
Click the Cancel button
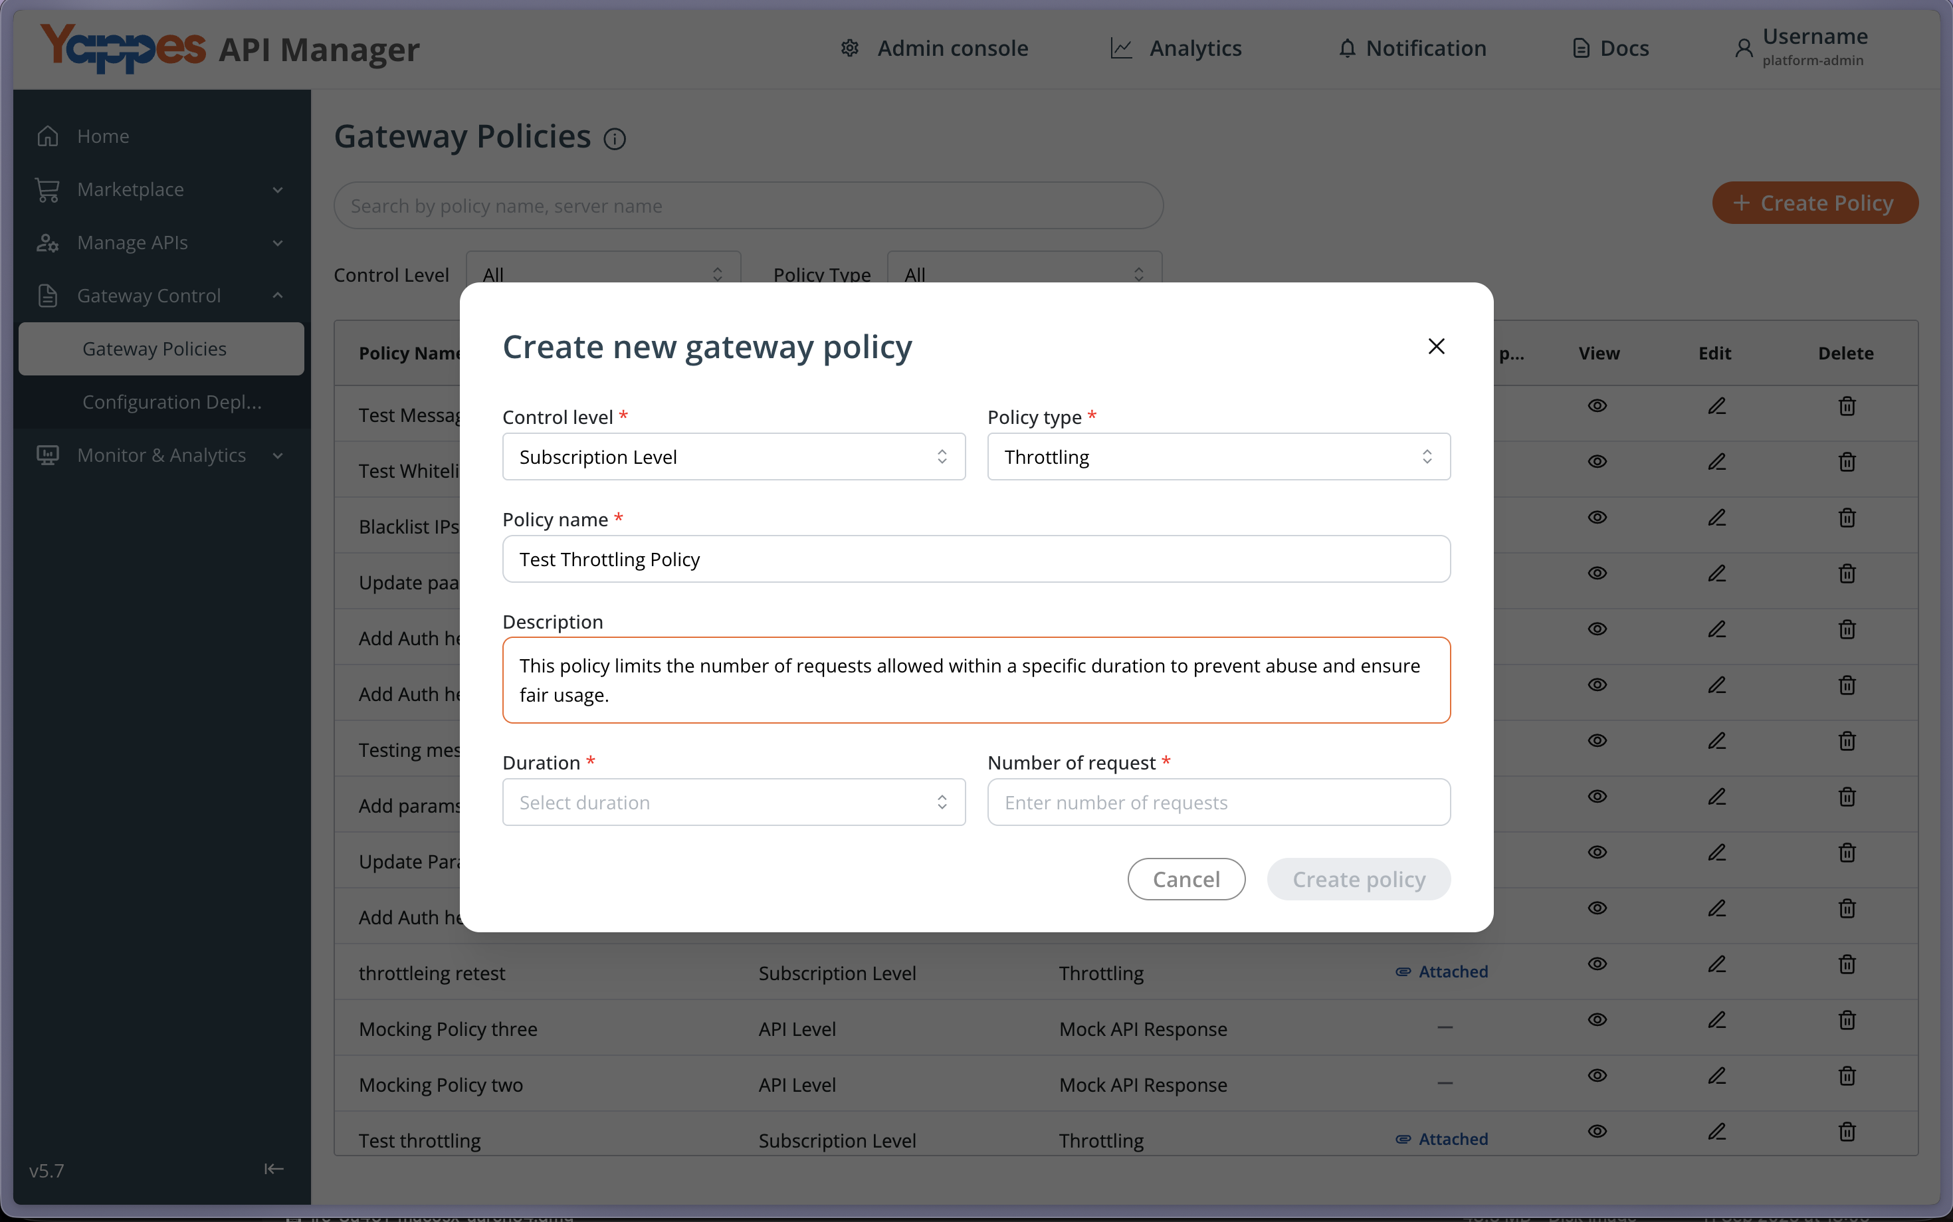pos(1186,878)
